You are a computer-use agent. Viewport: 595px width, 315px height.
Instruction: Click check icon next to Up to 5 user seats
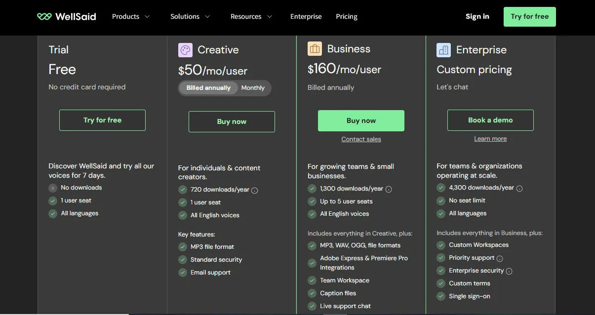[312, 201]
